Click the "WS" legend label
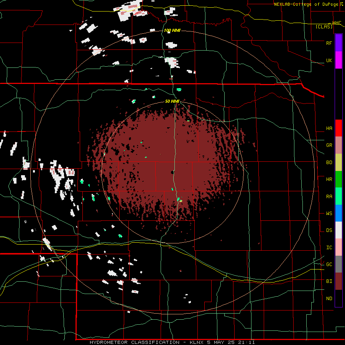The image size is (345, 345). [329, 214]
